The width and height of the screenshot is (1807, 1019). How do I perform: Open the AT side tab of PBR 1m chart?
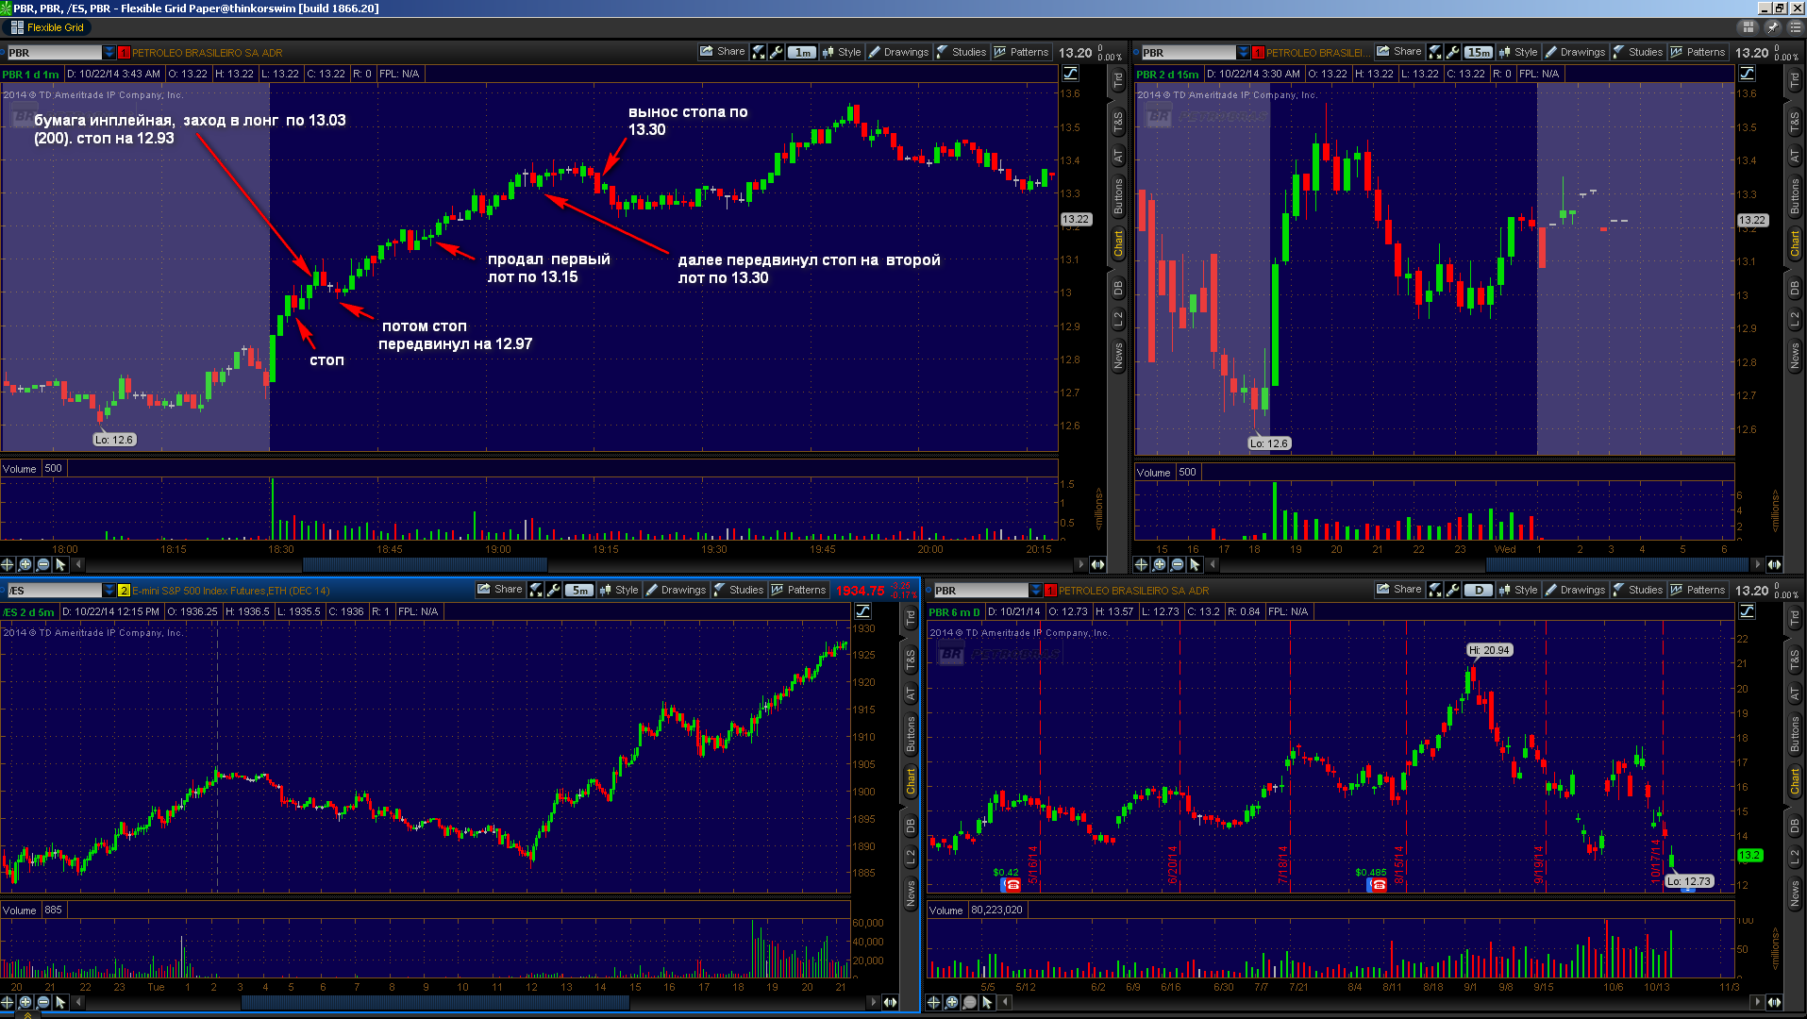click(1118, 157)
